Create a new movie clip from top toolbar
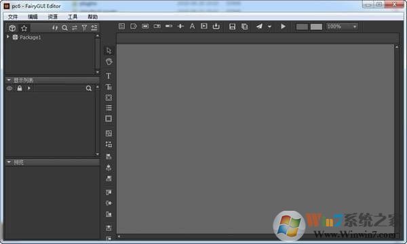Viewport: 407px width, 244px height. click(204, 26)
